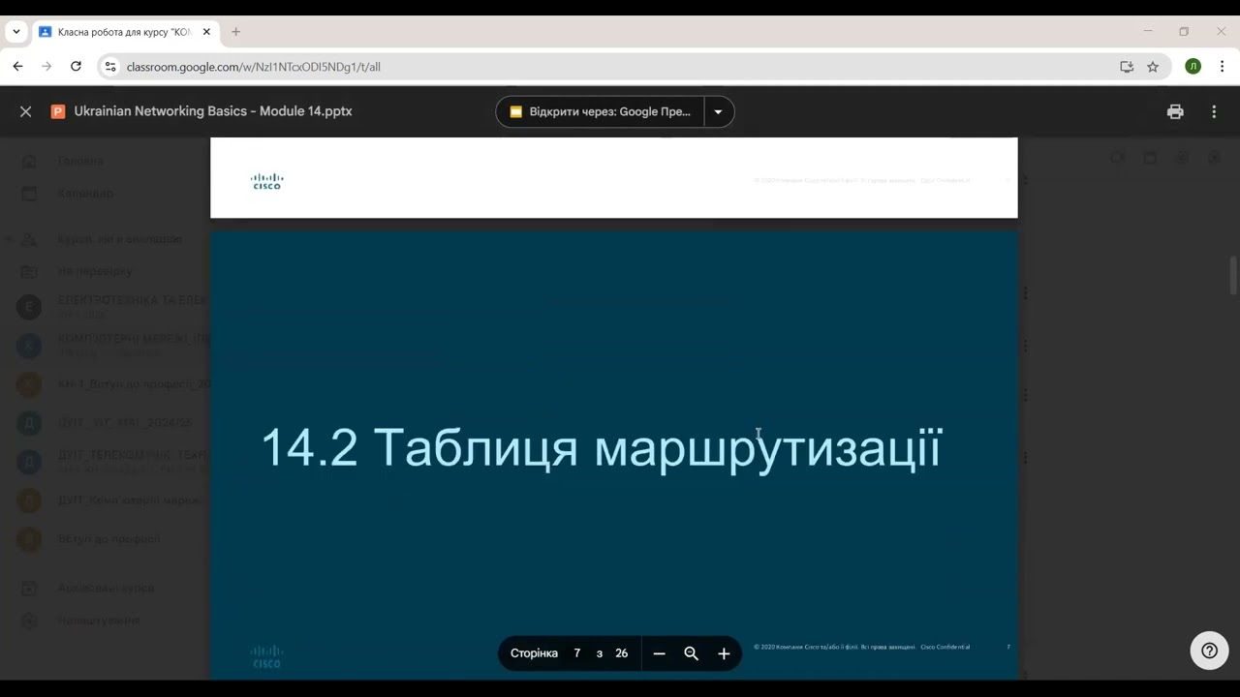
Task: Go forward with the browser forward arrow
Action: click(46, 67)
